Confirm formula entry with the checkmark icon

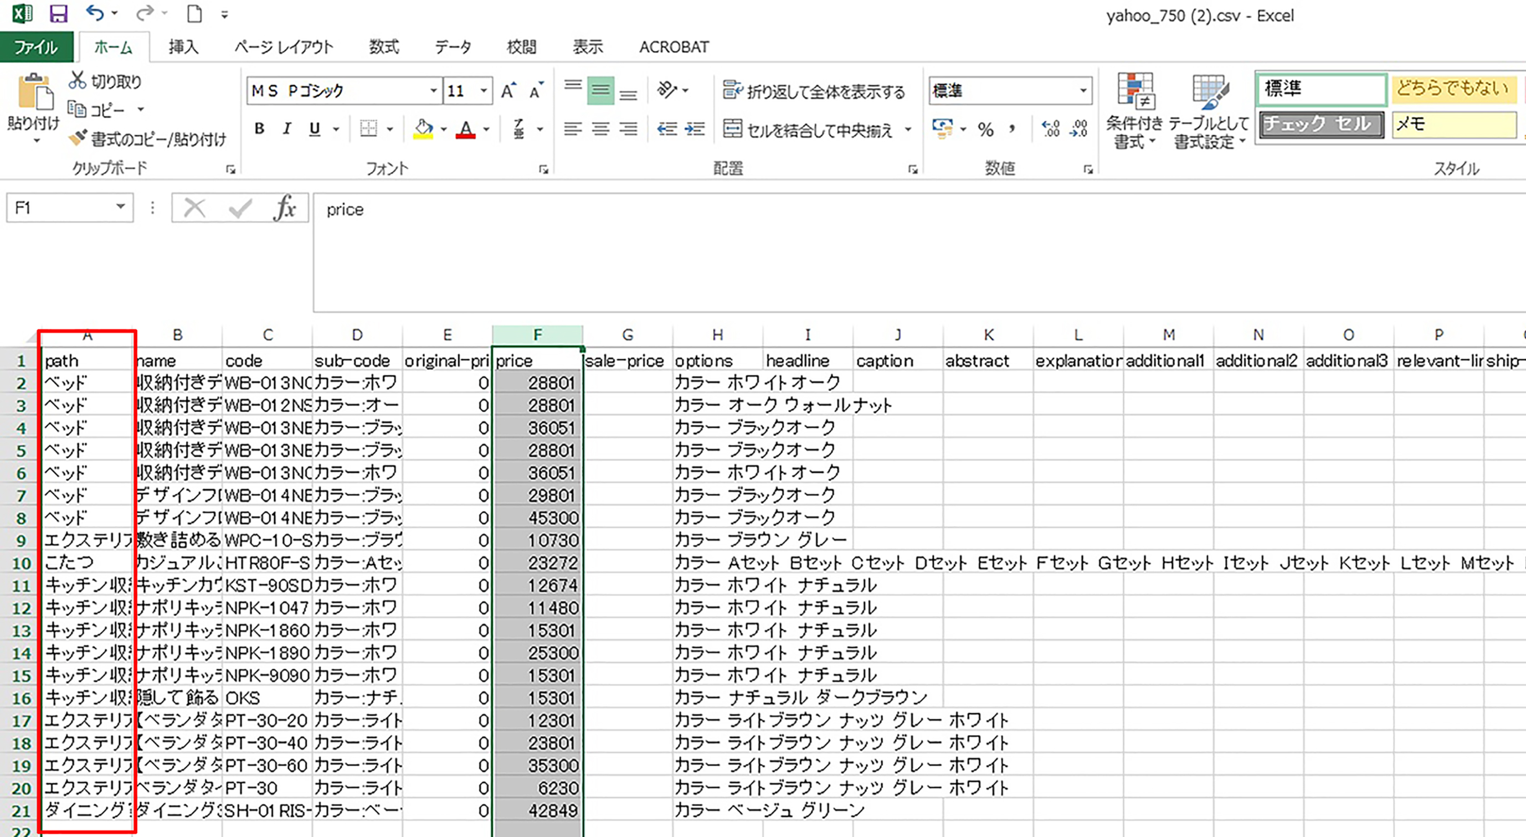(240, 208)
